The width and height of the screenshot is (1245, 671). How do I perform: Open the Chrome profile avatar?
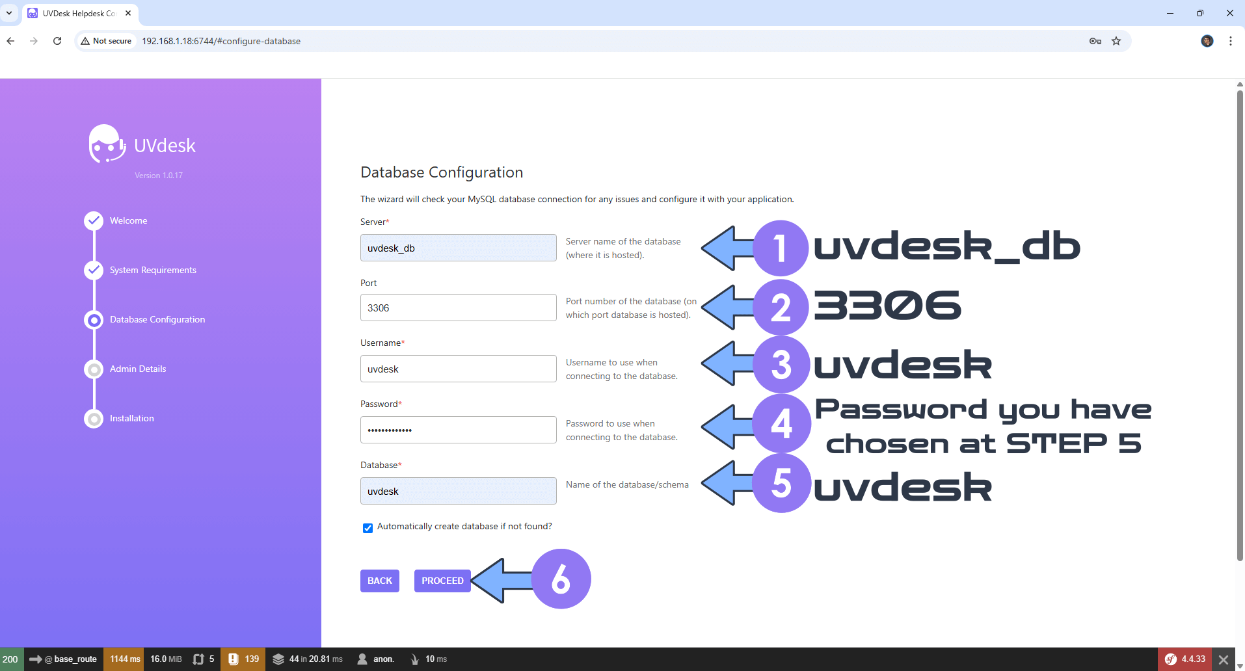pos(1207,41)
